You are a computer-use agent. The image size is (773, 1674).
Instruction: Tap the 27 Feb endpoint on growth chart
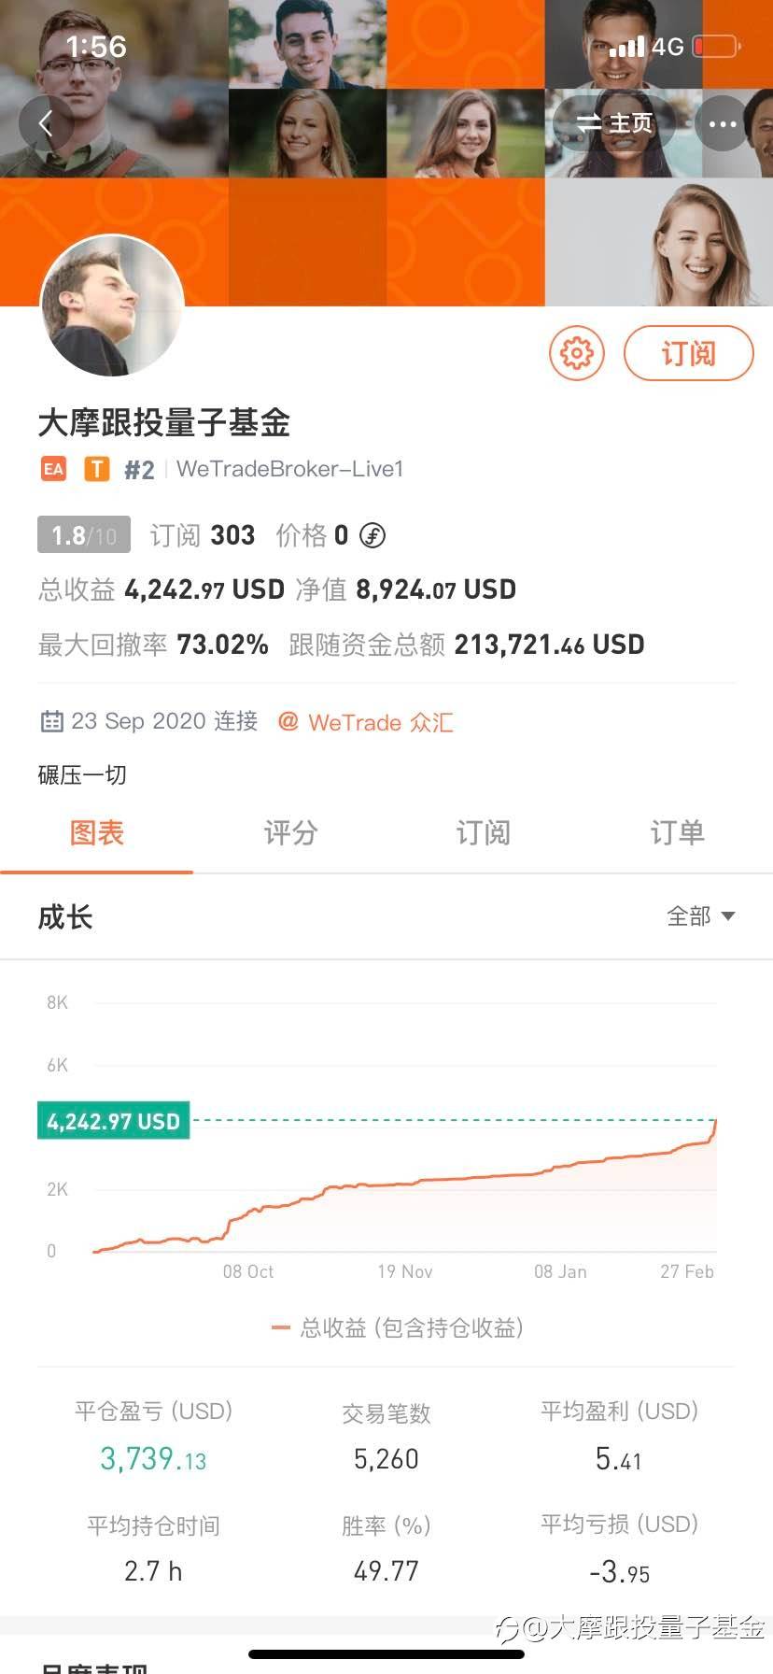[715, 1121]
